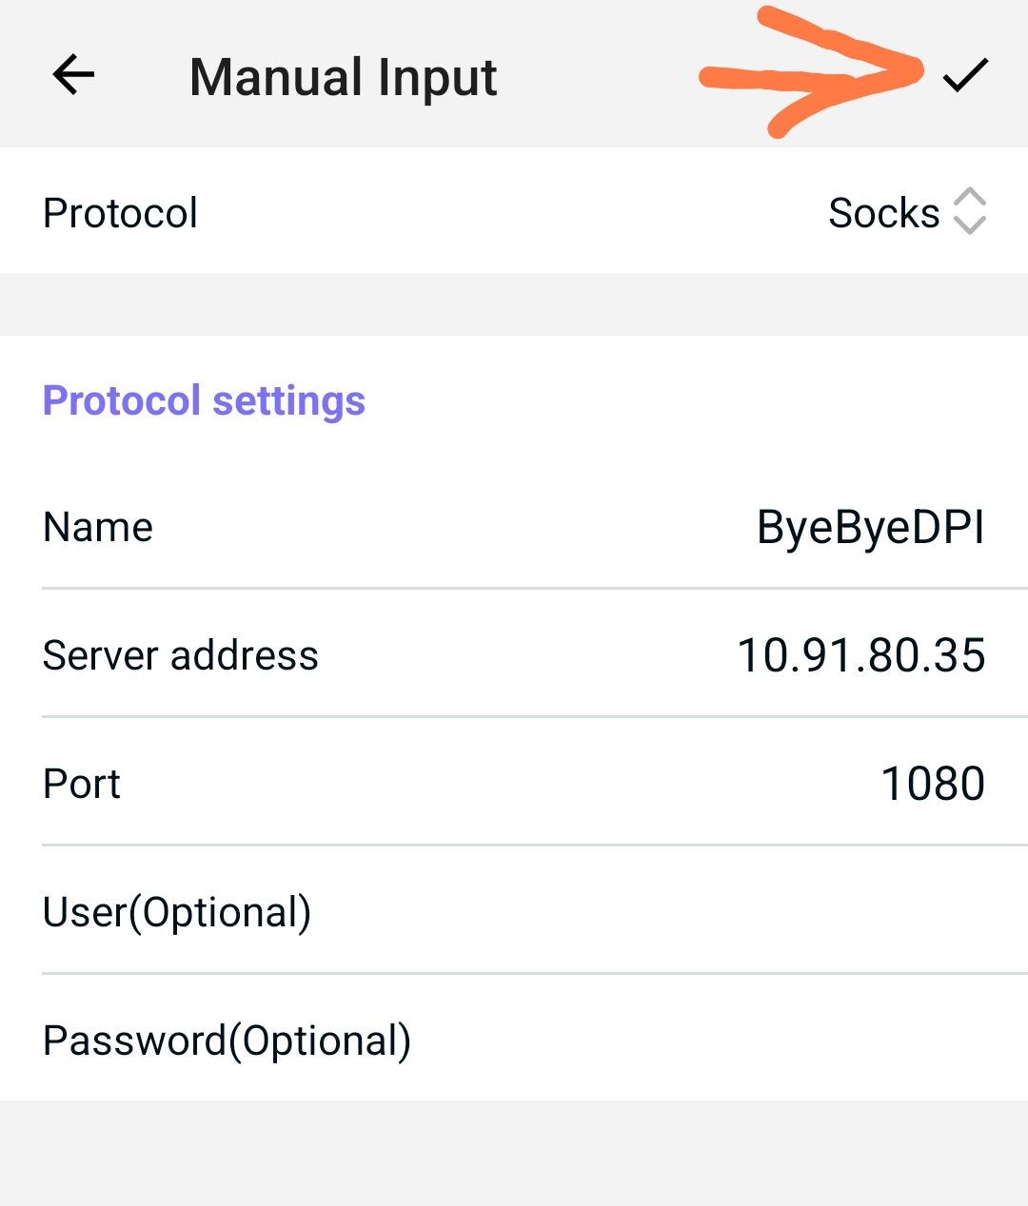Edit the 1080 port value
Viewport: 1028px width, 1206px height.
[933, 784]
